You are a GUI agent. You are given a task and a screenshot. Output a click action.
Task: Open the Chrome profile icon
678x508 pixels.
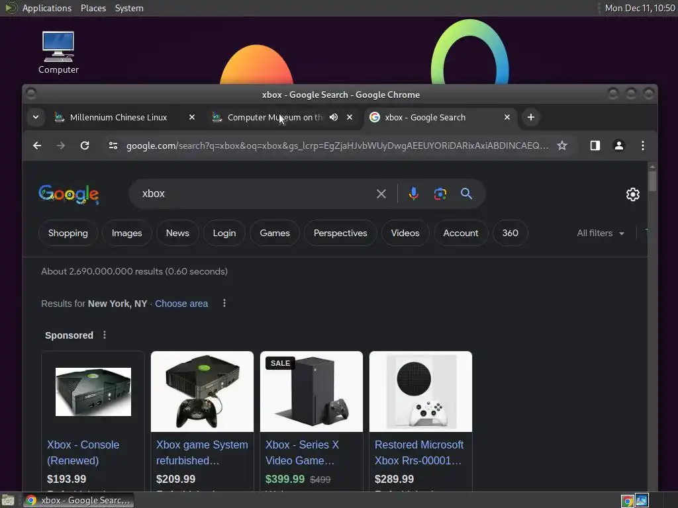(619, 146)
